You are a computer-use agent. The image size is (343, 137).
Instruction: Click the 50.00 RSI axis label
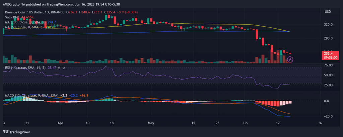click(329, 75)
